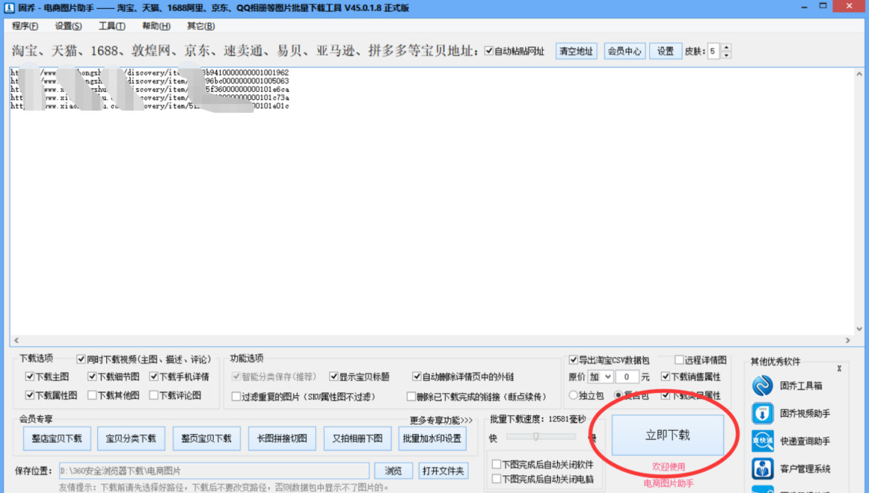Click the 更多专享功能>>> link
Screen dimensions: 869x493
441,420
